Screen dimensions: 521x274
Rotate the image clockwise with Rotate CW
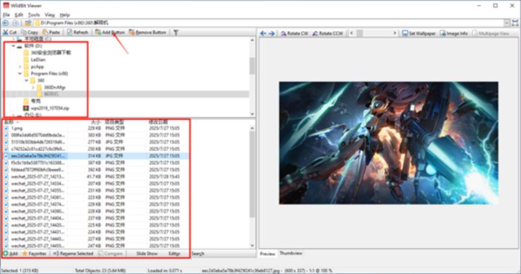(294, 33)
